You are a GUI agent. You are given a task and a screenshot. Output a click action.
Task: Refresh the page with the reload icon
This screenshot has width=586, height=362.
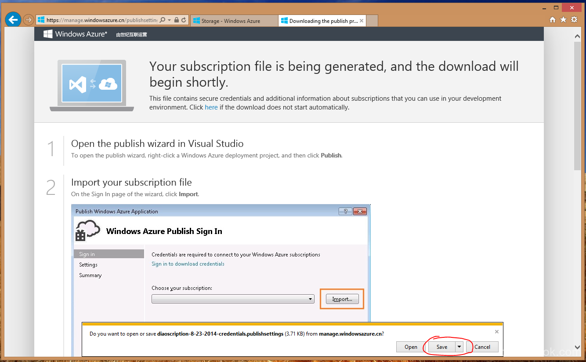point(184,20)
